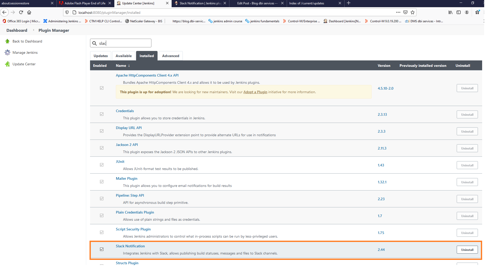Go back using the browser back arrow
The image size is (487, 276).
4,12
